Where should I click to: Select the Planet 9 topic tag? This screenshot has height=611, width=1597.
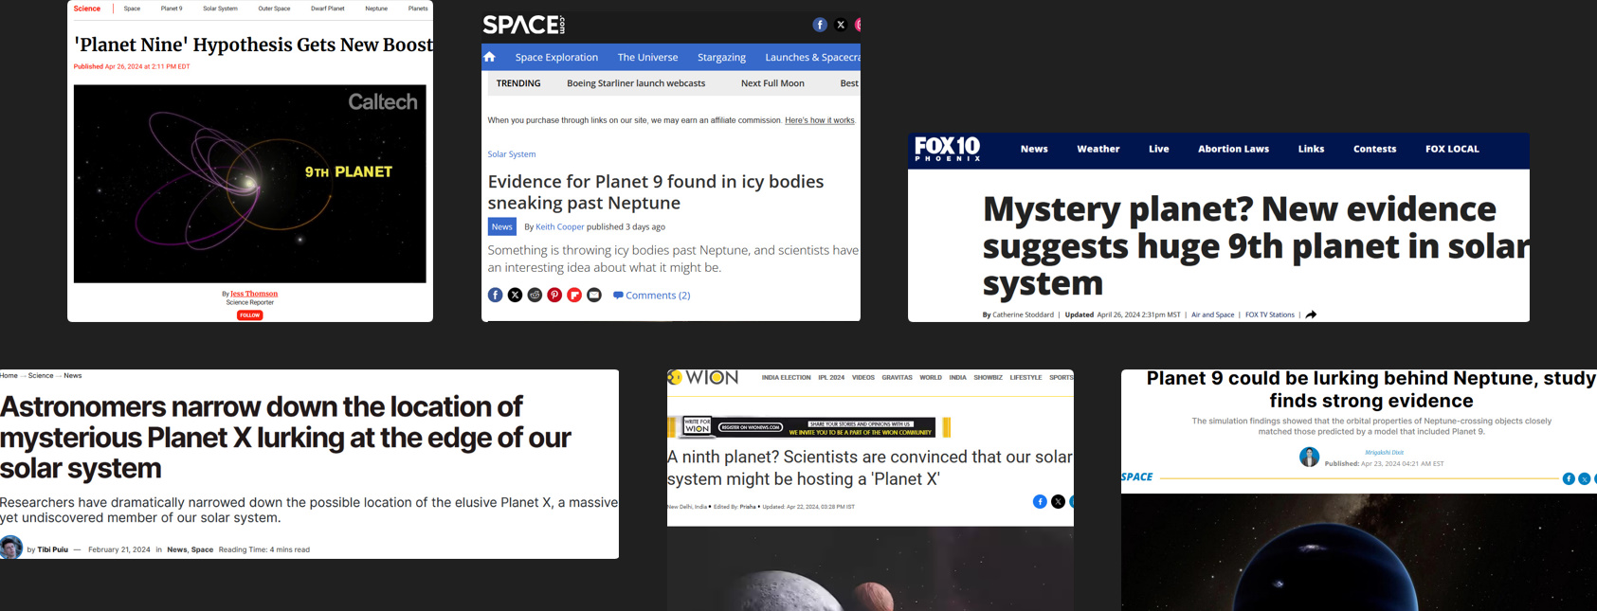click(172, 9)
